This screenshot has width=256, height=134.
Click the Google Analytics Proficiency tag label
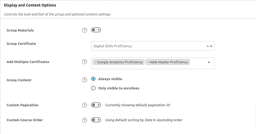coord(120,62)
